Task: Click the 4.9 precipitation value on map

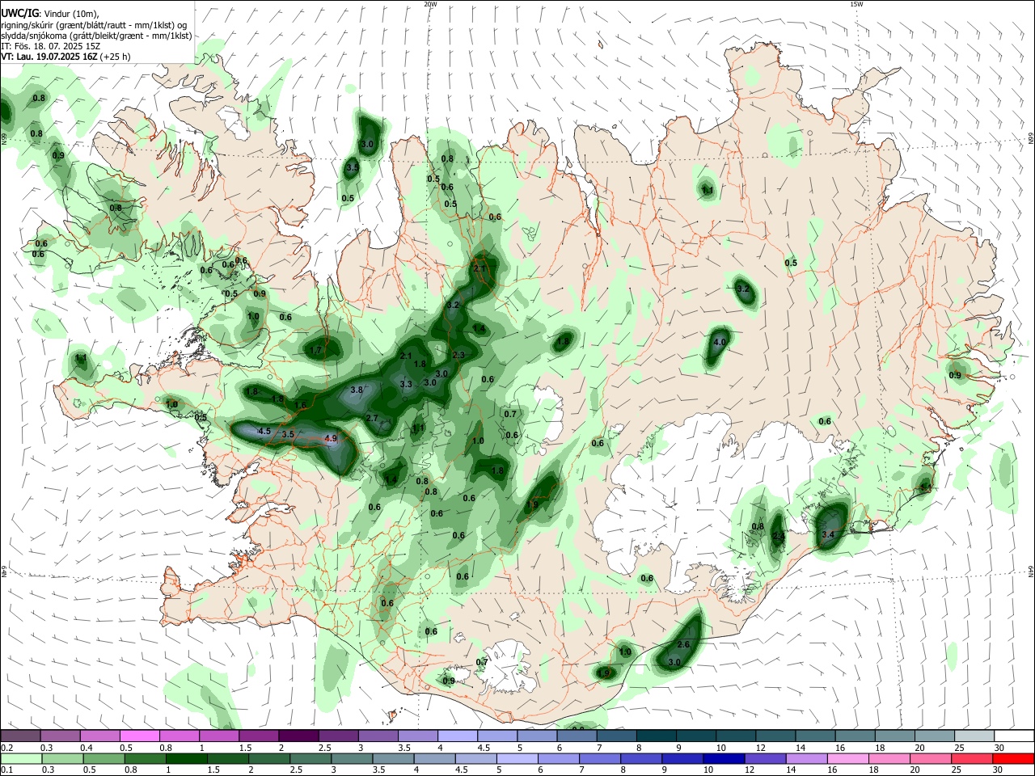Action: [x=330, y=438]
